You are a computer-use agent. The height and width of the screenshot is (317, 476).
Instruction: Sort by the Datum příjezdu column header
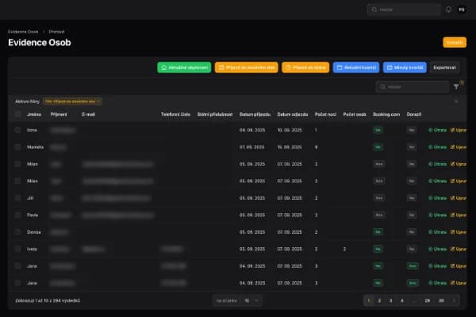click(255, 114)
